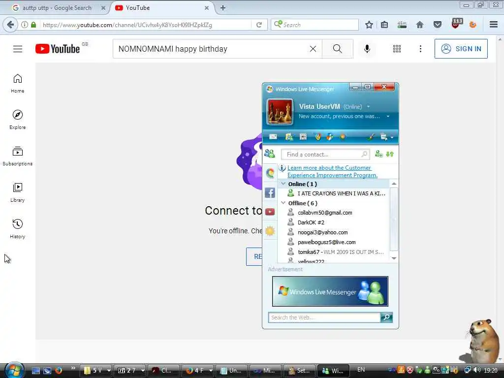This screenshot has height=378, width=504.
Task: Open the personal message dropdown arrow
Action: 388,116
